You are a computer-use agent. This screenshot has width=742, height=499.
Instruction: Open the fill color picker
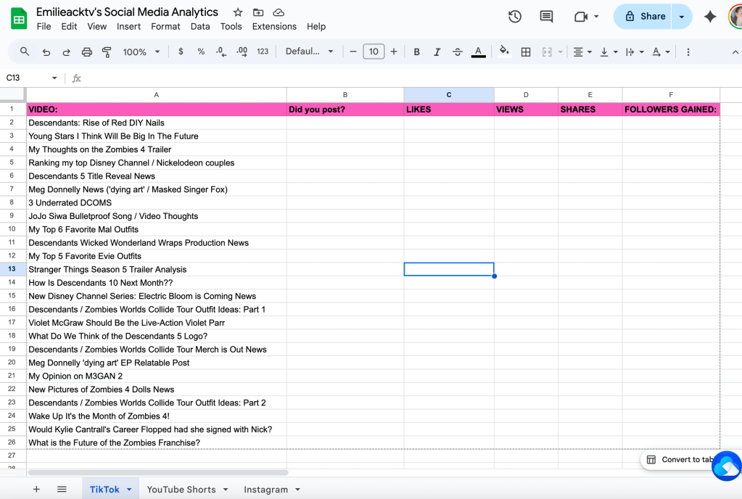pyautogui.click(x=504, y=51)
